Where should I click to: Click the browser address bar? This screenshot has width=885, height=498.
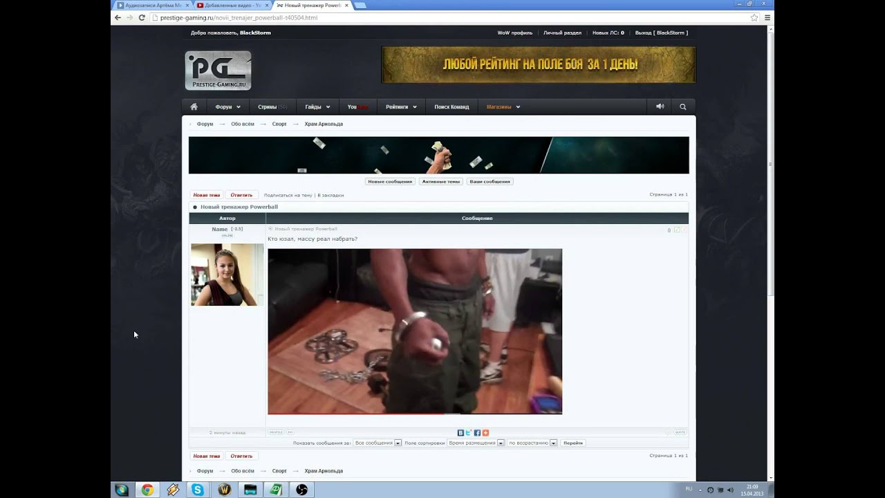coord(453,17)
